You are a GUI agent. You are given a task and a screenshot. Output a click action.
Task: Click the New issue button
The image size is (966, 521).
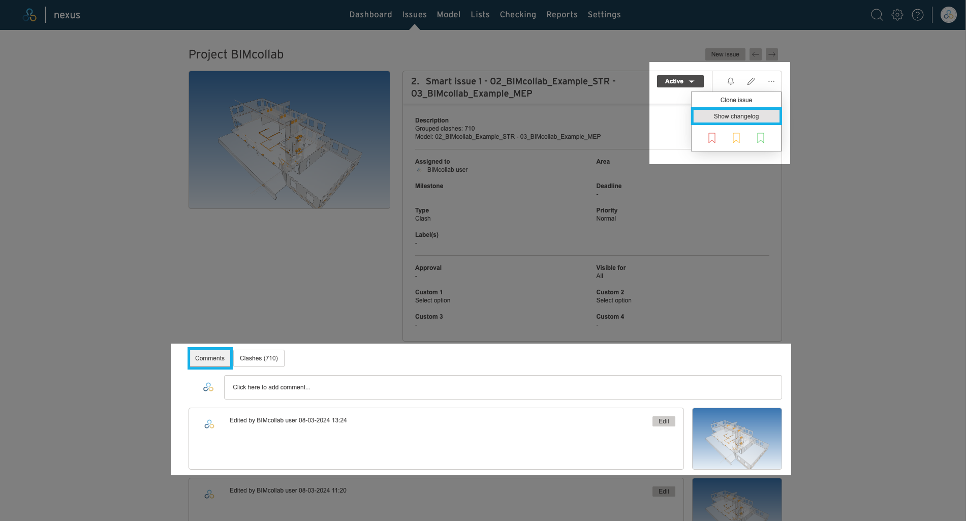[x=725, y=54]
